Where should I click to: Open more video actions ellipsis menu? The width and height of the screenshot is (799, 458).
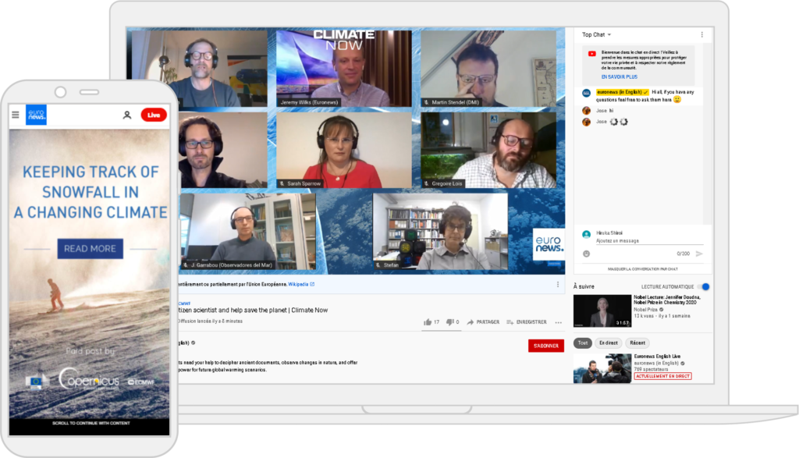tap(558, 321)
